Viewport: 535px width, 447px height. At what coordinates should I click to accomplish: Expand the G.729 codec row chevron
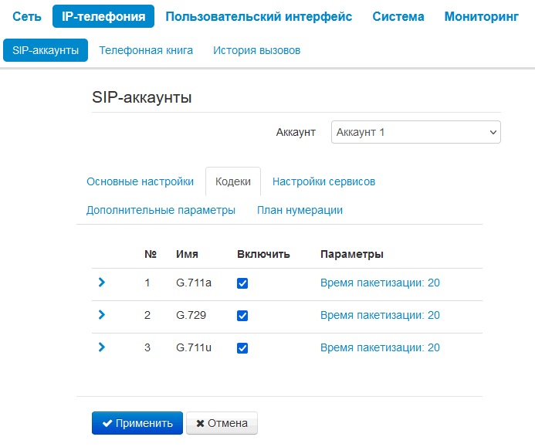coord(102,315)
